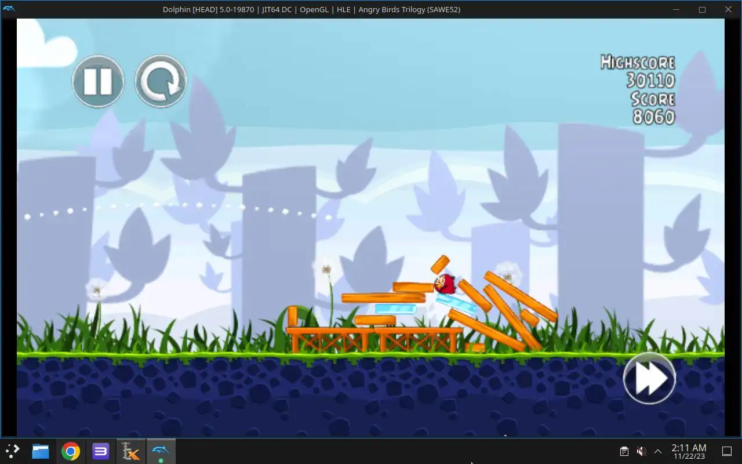
Task: Open the purple app icon in the taskbar
Action: point(101,451)
